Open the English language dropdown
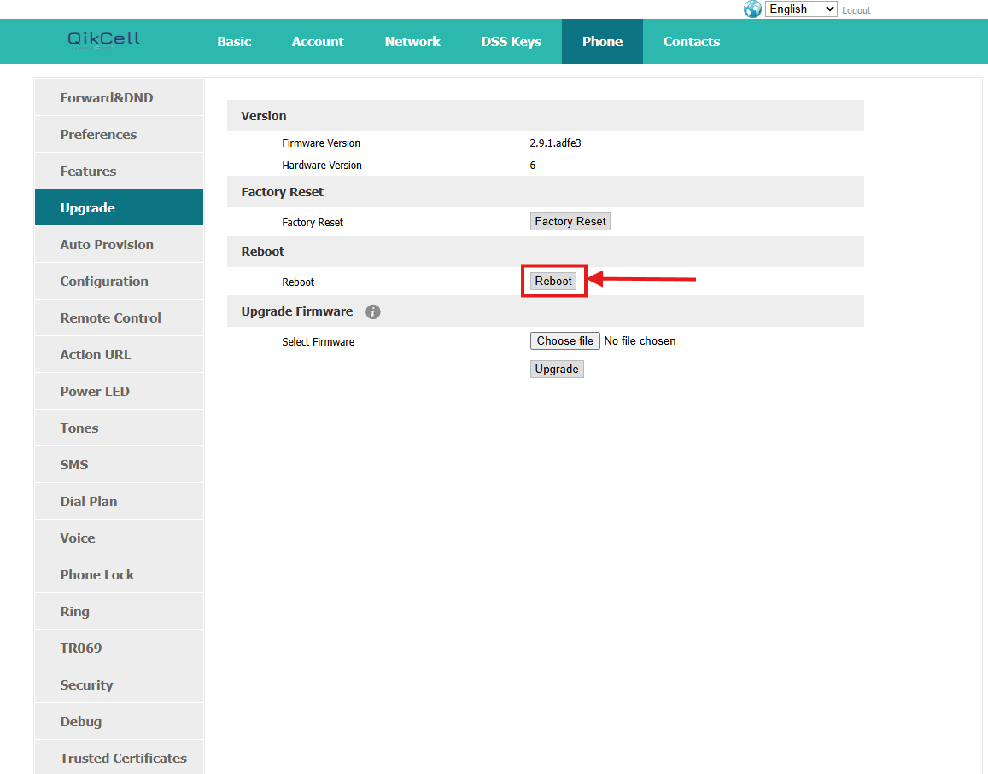988x774 pixels. (x=801, y=9)
